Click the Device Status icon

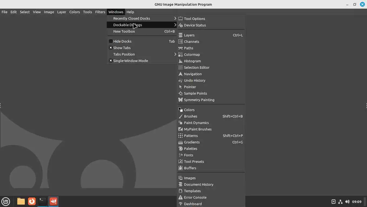click(x=181, y=25)
